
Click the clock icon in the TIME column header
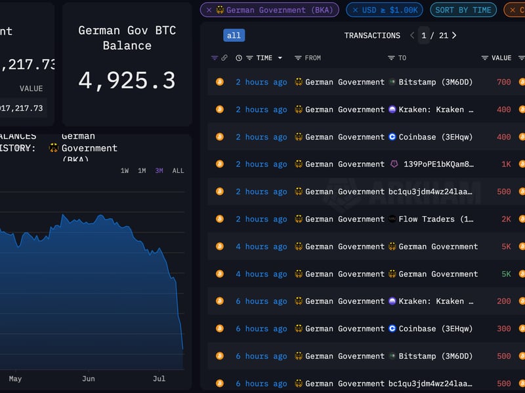point(238,58)
